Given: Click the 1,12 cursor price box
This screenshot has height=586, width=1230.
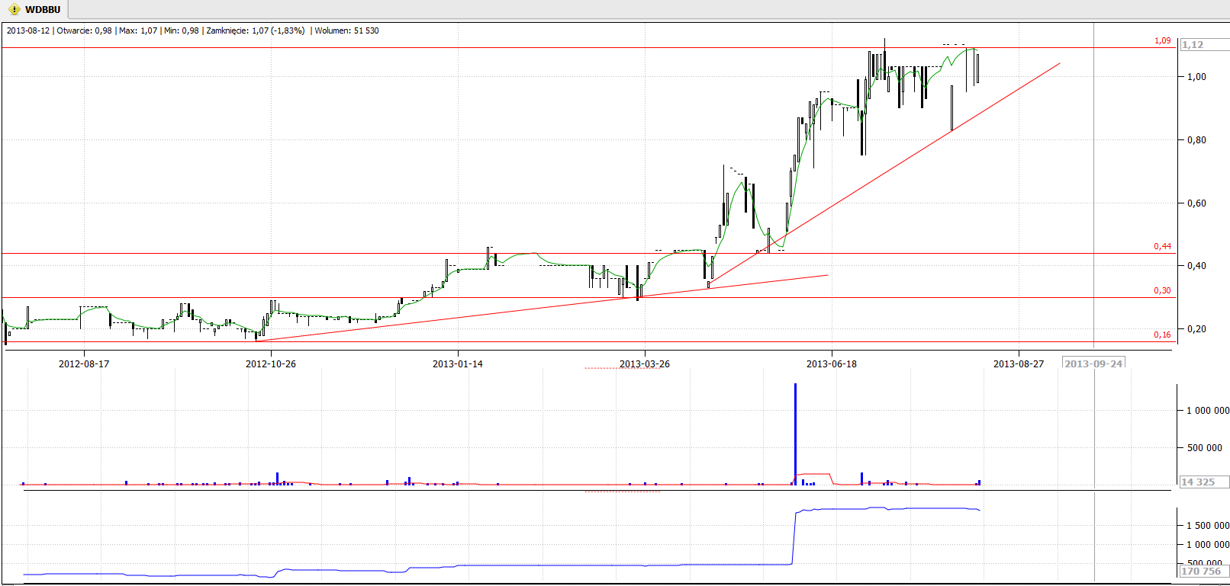Looking at the screenshot, I should (x=1193, y=45).
